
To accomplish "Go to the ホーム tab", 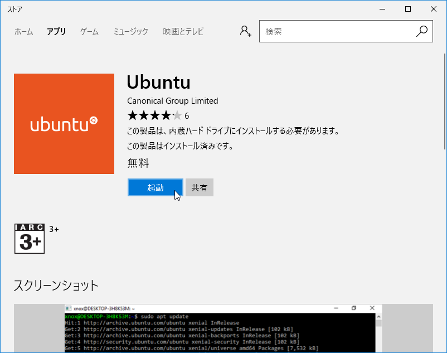I will [x=23, y=31].
